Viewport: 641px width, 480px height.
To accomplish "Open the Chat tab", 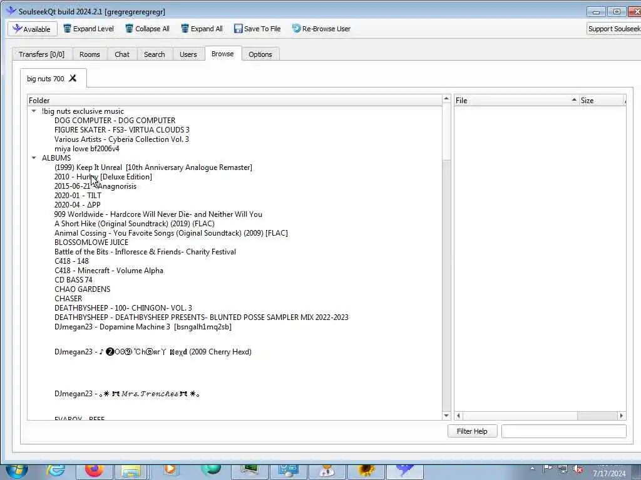I will (122, 54).
